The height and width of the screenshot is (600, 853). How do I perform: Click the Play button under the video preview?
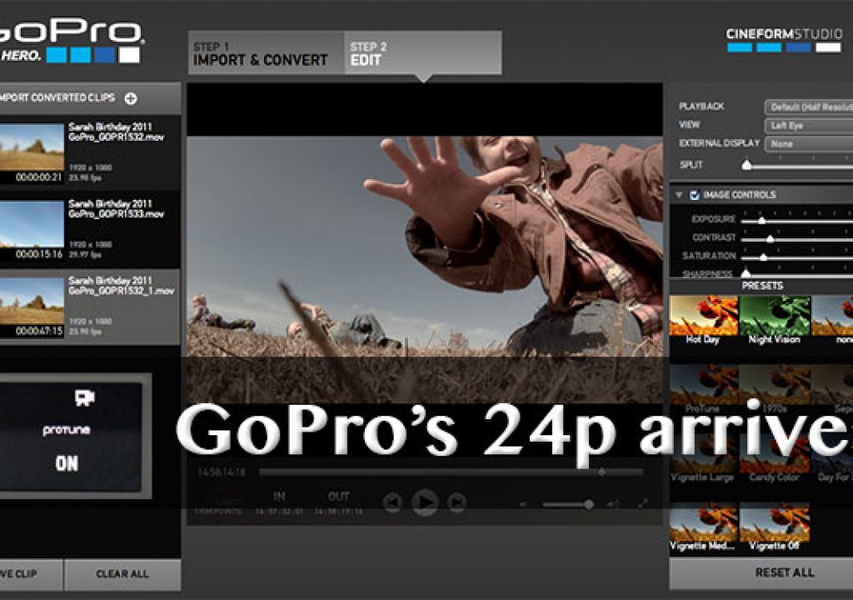[x=425, y=502]
